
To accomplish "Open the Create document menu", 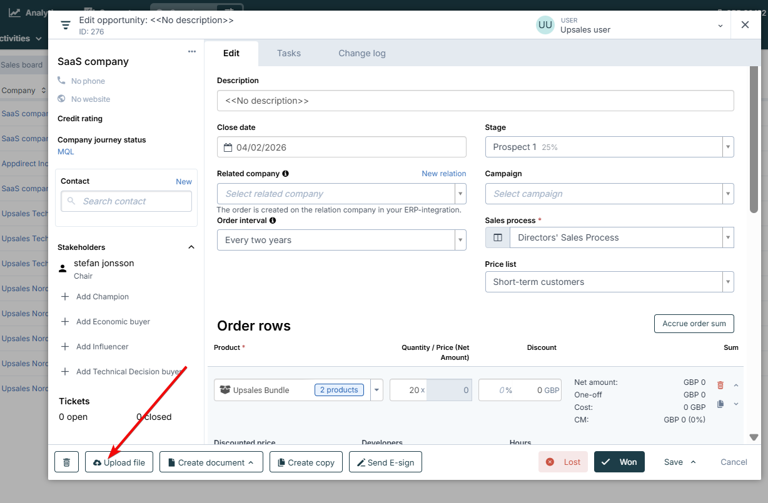I will point(211,462).
